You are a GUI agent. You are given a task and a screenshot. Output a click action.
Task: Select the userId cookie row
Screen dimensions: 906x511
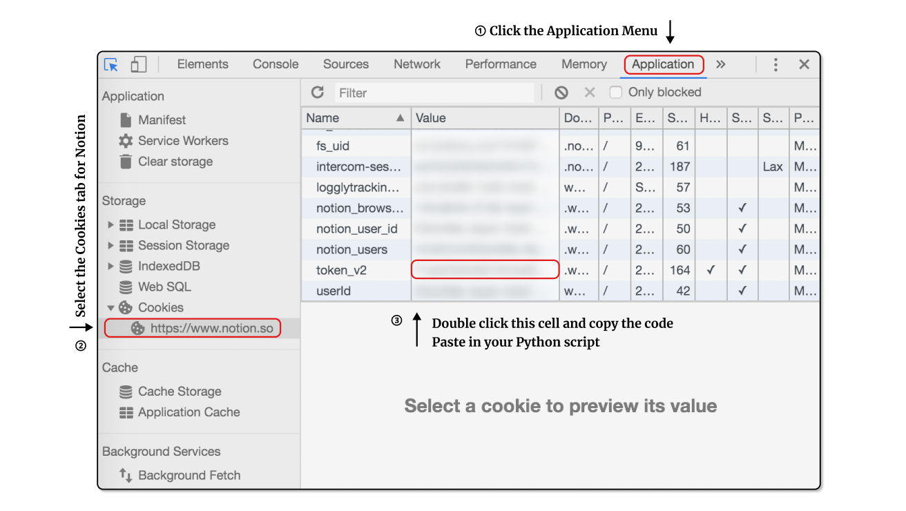click(x=560, y=291)
